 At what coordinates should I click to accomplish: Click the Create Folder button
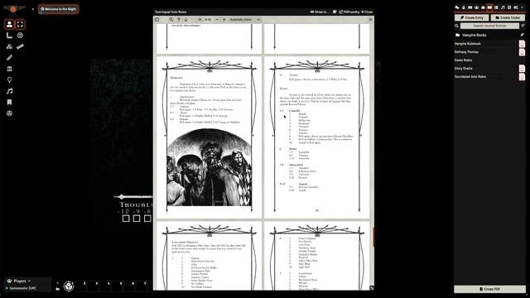[x=508, y=17]
